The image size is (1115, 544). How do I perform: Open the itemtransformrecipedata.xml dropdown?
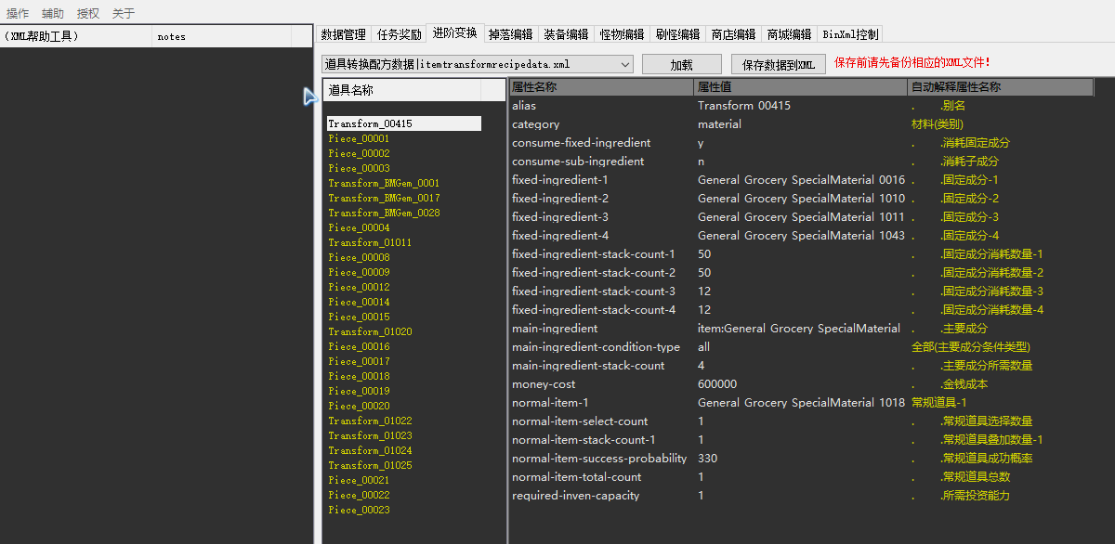pyautogui.click(x=478, y=64)
